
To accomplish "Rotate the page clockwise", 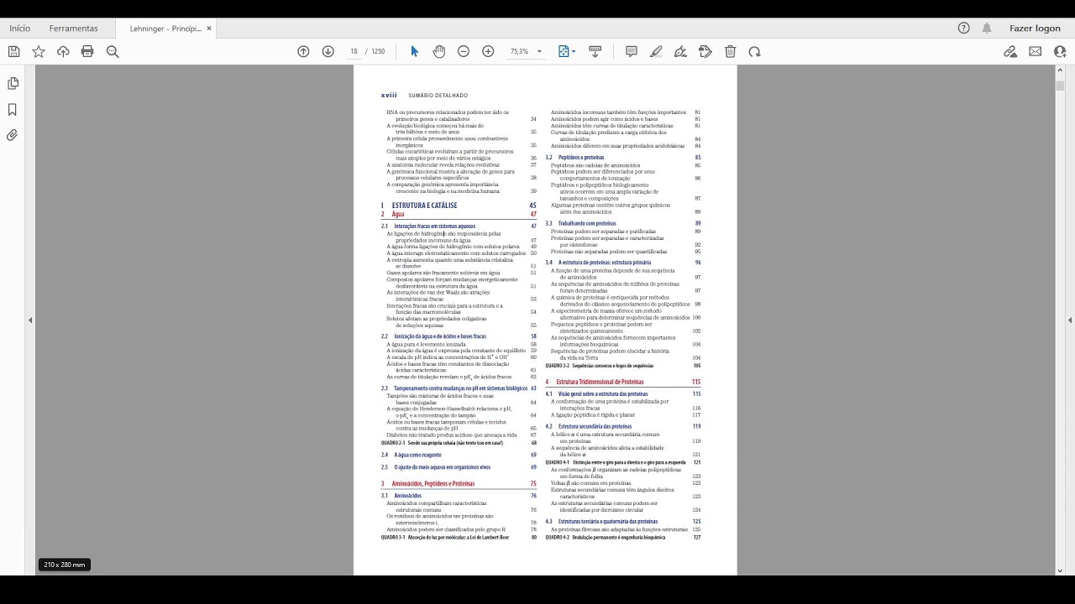I will pos(755,51).
